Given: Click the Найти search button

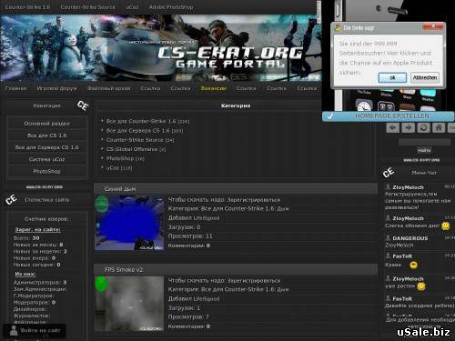Looking at the screenshot, I should 424,150.
